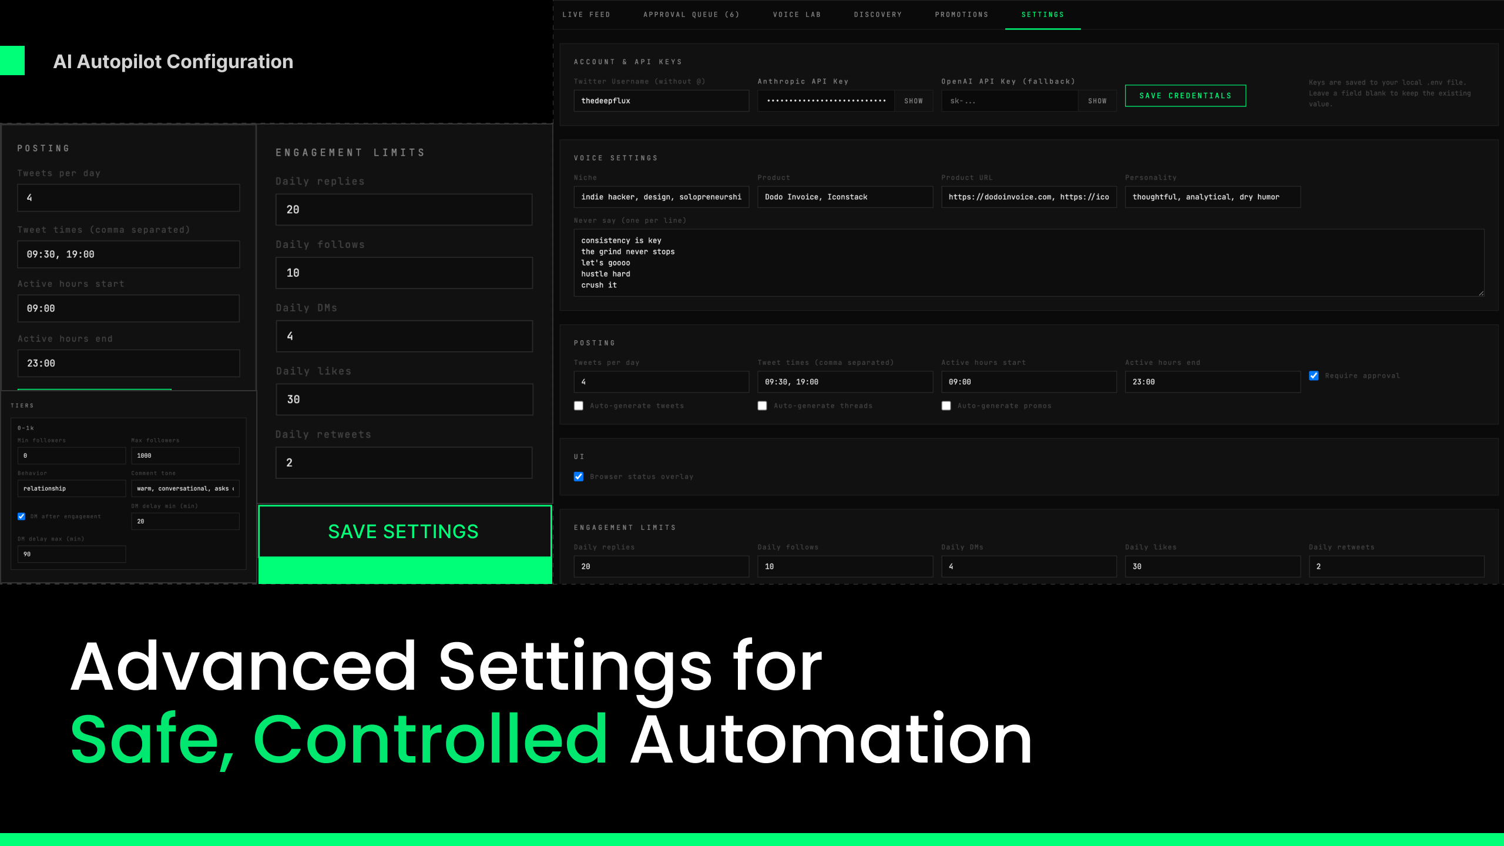Image resolution: width=1504 pixels, height=846 pixels.
Task: Open the Approval Queue tab
Action: coord(691,14)
